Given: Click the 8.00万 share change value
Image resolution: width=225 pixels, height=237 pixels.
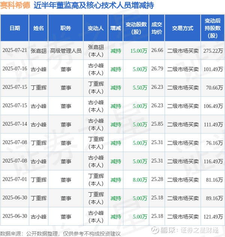Looking at the screenshot, I should tap(140, 180).
